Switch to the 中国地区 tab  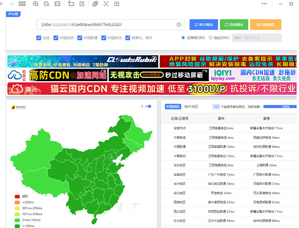click(x=173, y=107)
